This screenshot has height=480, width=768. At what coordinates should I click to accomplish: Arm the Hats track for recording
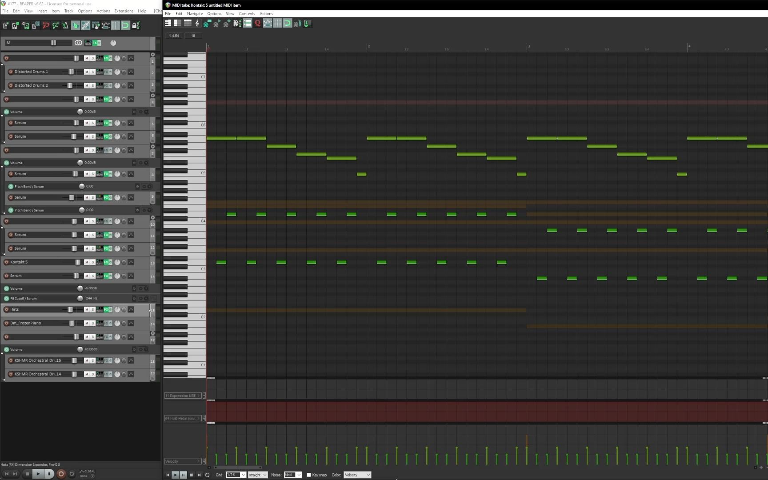click(6, 309)
